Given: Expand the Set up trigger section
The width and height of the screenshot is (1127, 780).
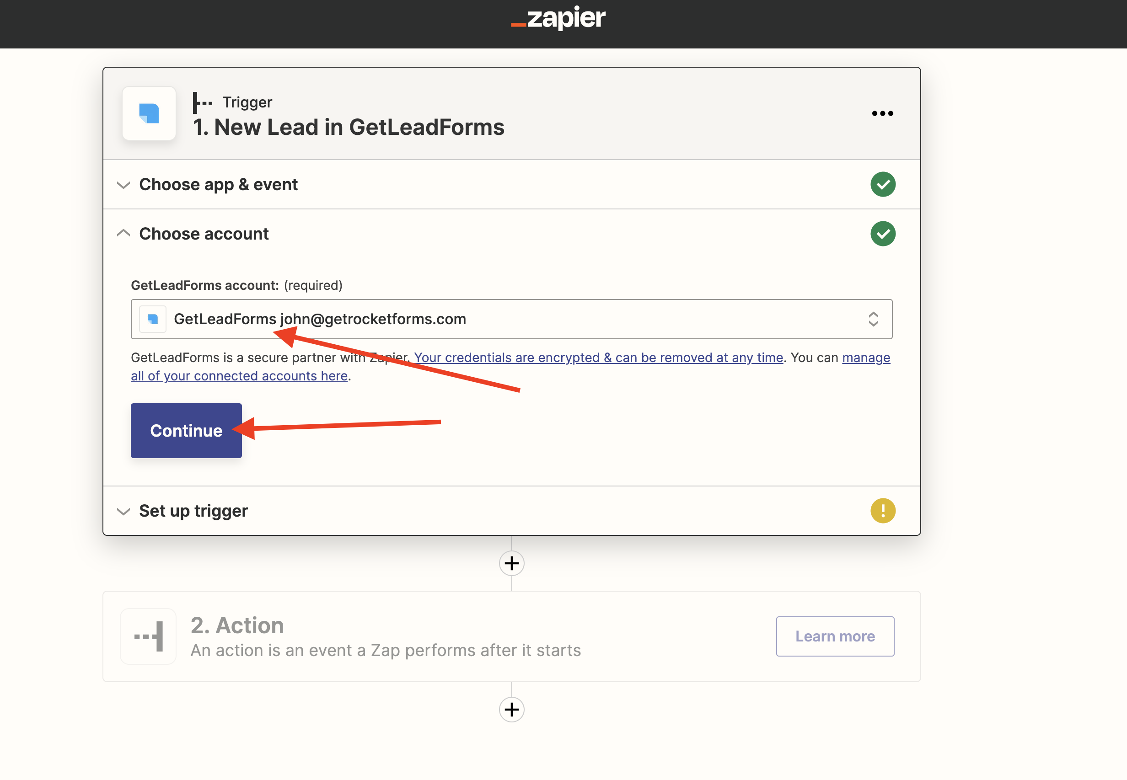Looking at the screenshot, I should tap(193, 511).
